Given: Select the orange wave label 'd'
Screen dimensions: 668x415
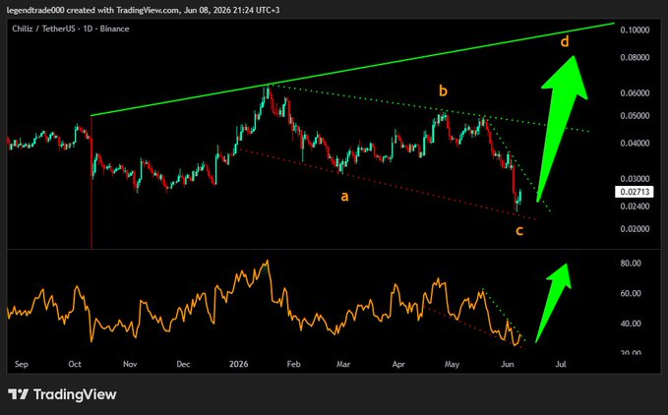Looking at the screenshot, I should pyautogui.click(x=565, y=41).
